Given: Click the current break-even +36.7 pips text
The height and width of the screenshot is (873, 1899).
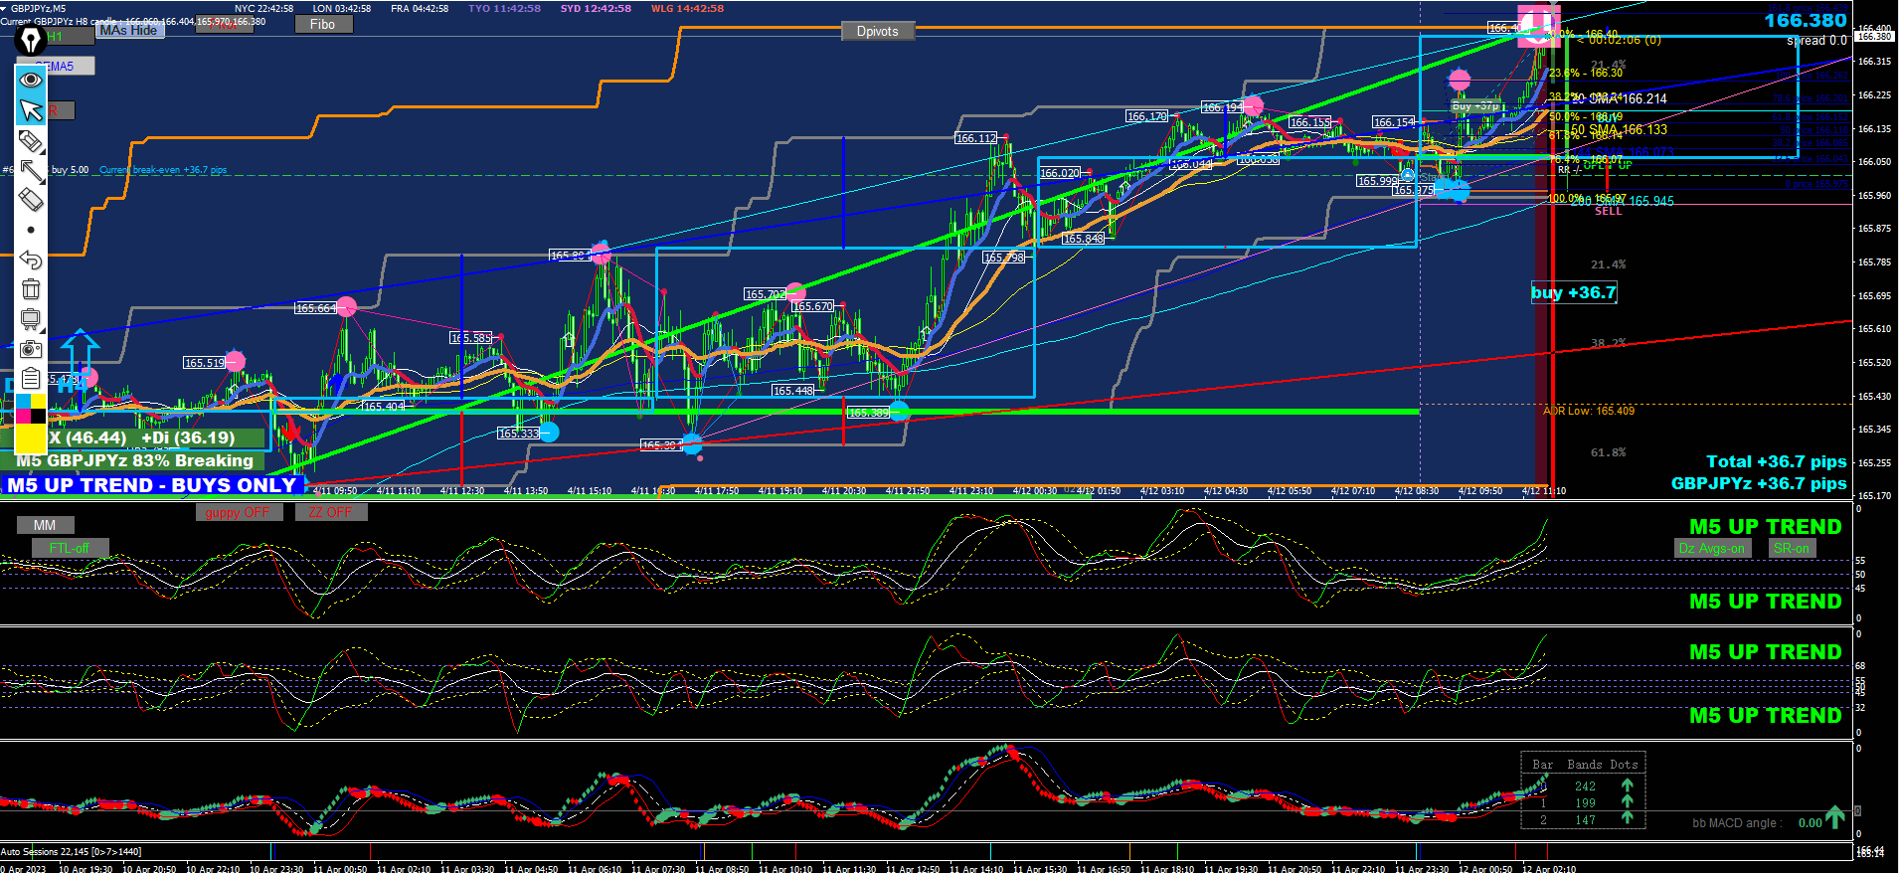Looking at the screenshot, I should coord(163,170).
